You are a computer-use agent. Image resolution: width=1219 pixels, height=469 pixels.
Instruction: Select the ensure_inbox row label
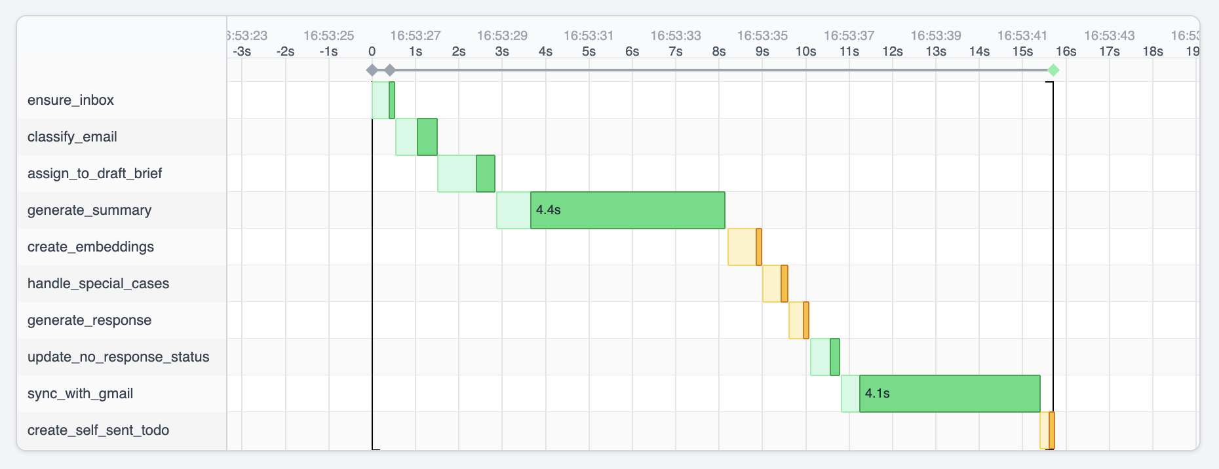pyautogui.click(x=71, y=100)
